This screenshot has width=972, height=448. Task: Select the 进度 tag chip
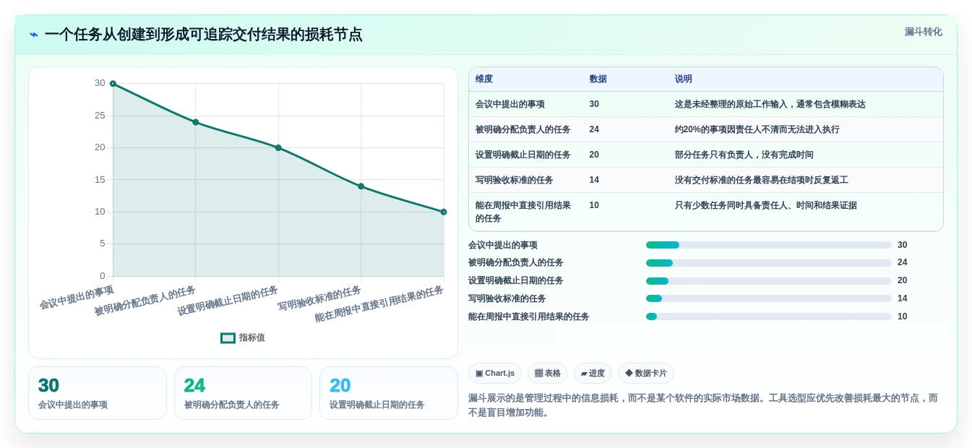point(593,373)
